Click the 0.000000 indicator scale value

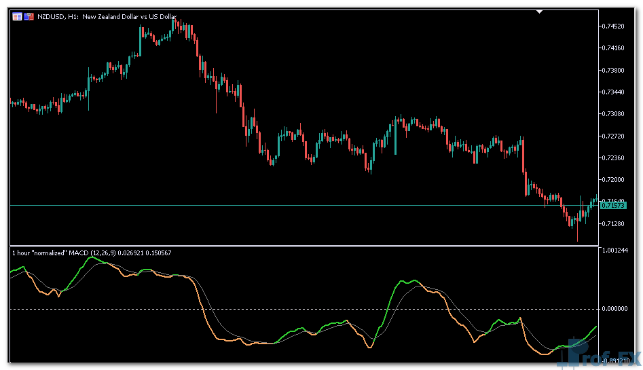tap(614, 309)
